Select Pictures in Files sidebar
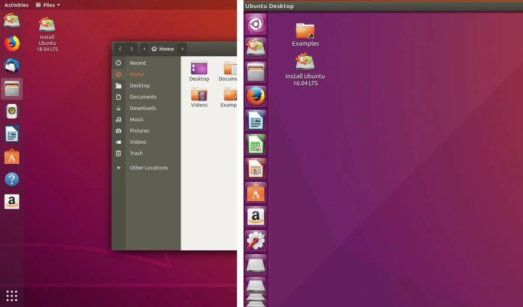This screenshot has width=523, height=307. 146,131
